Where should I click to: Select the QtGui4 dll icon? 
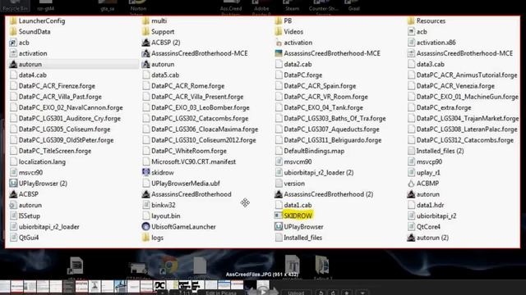(x=13, y=238)
